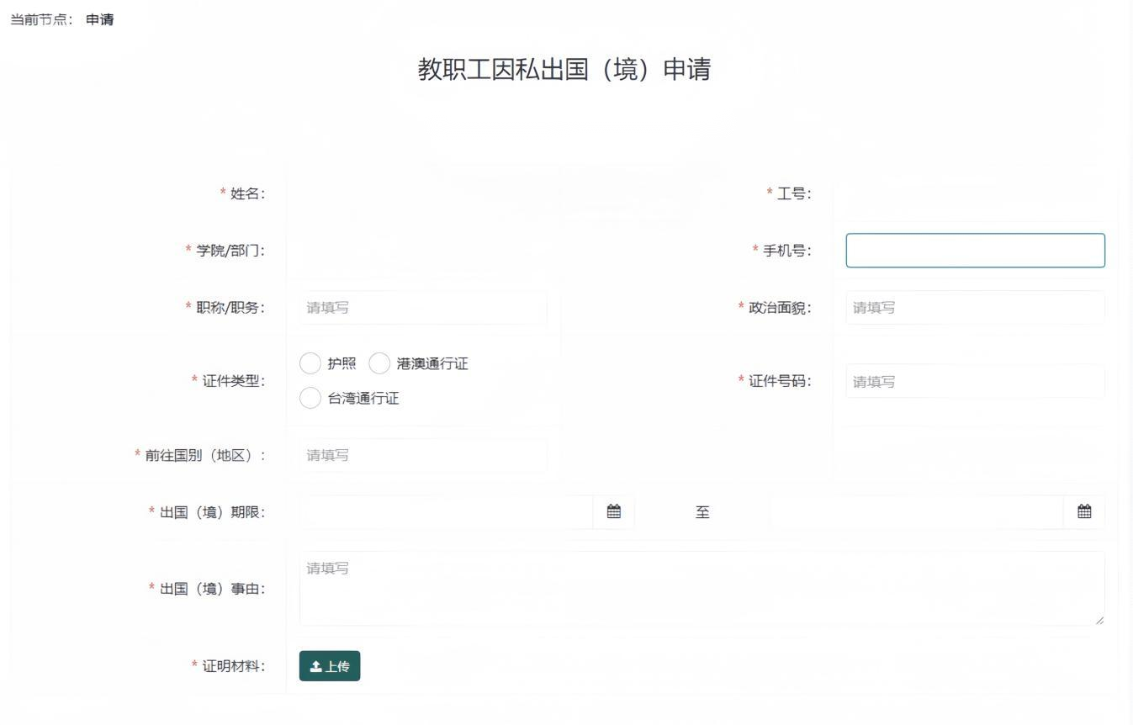Click the end date box after 至
This screenshot has width=1133, height=725.
(916, 511)
